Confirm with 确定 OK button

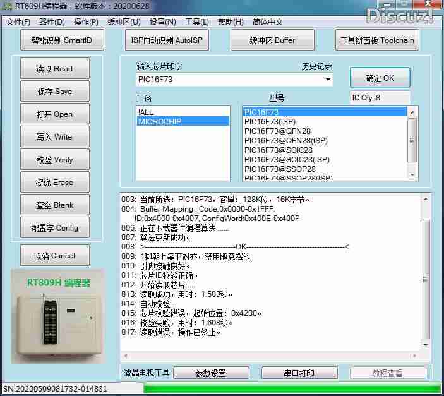(x=380, y=78)
